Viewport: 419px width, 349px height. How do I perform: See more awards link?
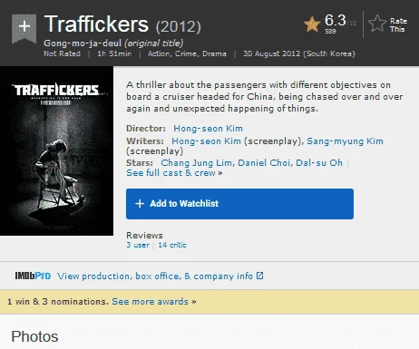154,302
